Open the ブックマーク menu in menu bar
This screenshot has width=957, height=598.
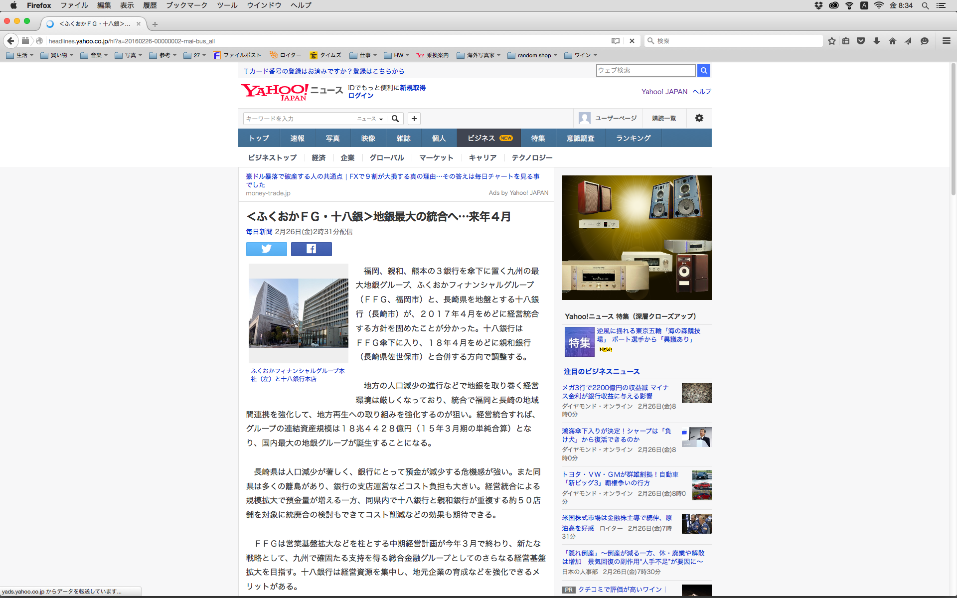click(186, 5)
